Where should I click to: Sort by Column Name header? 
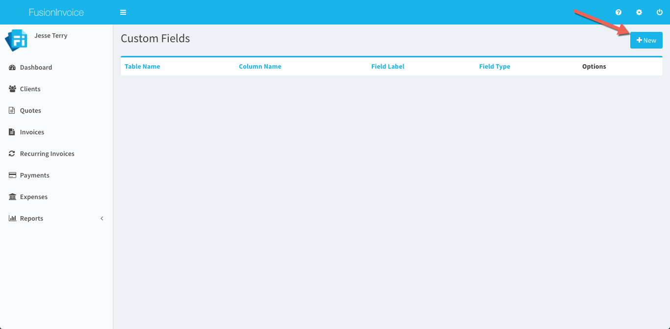click(260, 66)
